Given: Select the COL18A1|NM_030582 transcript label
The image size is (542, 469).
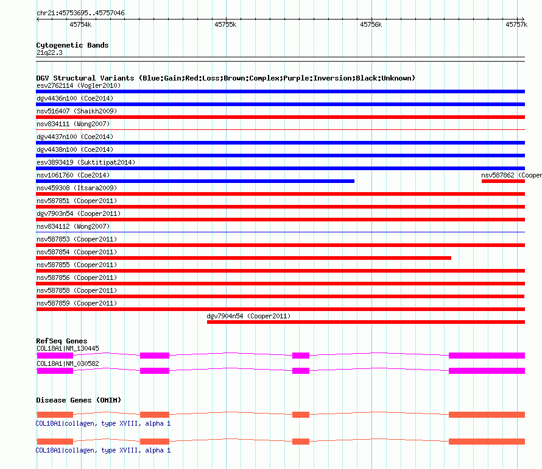Looking at the screenshot, I should tap(68, 363).
